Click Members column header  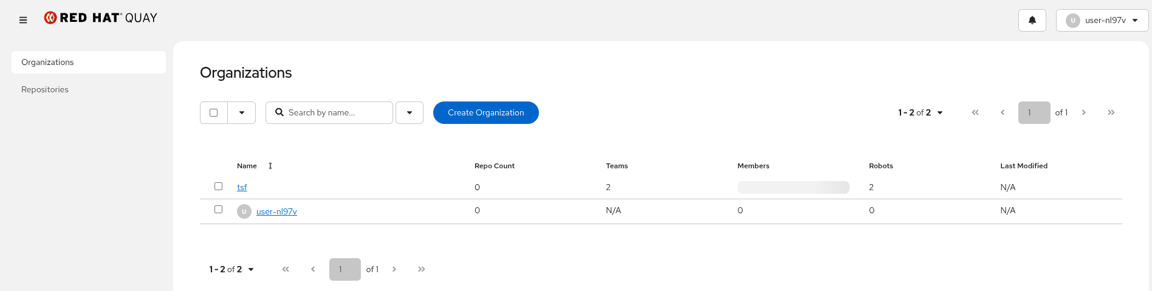tap(753, 166)
